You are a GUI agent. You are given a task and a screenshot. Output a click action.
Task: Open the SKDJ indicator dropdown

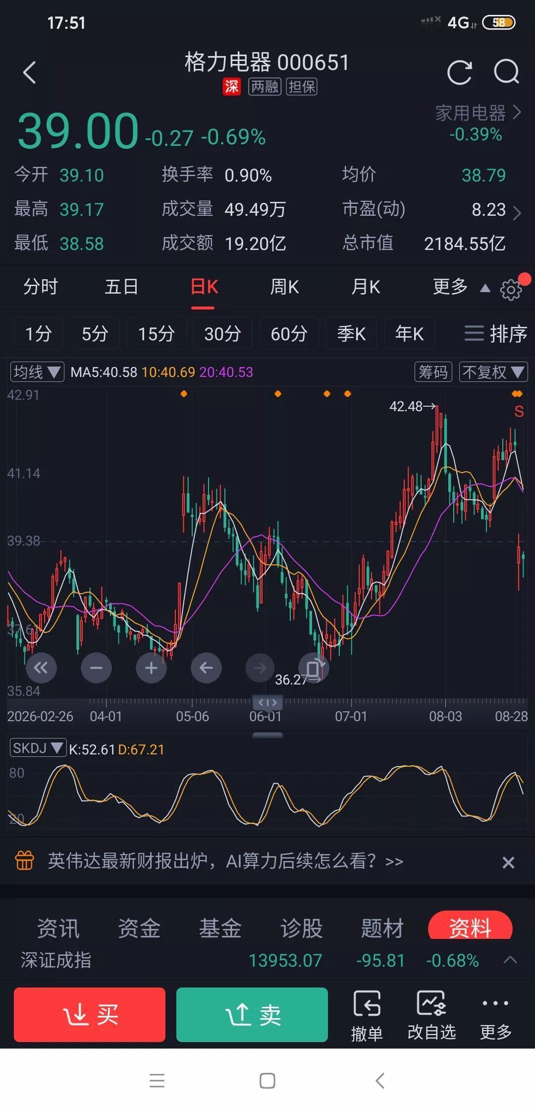click(38, 748)
